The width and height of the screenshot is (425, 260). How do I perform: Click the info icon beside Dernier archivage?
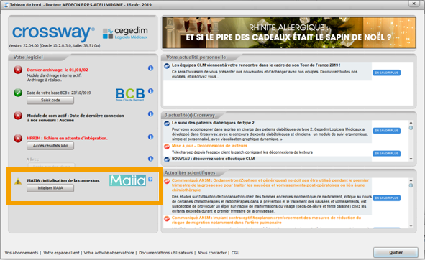(x=151, y=68)
